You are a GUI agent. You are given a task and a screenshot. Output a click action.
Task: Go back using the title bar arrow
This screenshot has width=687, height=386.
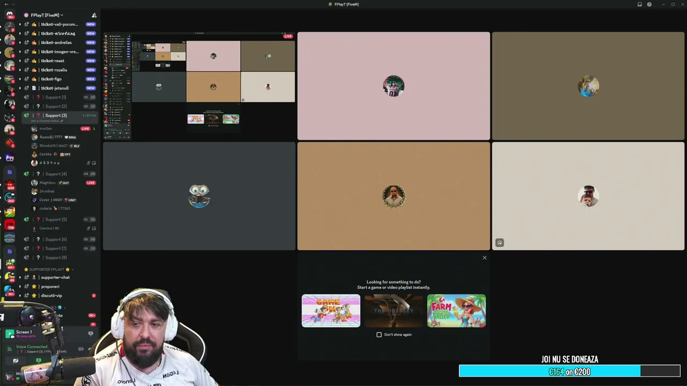[6, 4]
